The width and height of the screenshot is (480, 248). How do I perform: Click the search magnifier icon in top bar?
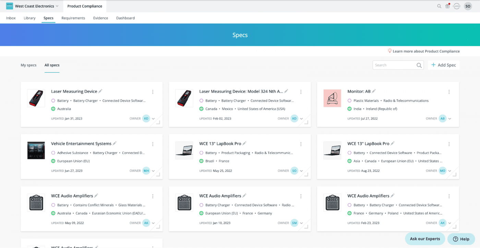point(439,6)
